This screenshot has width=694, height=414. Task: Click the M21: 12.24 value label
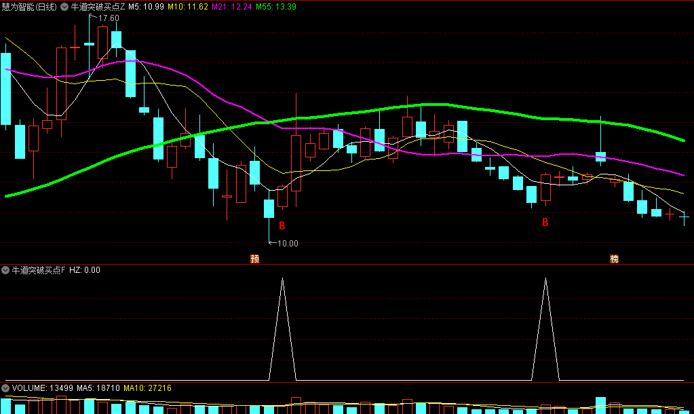pyautogui.click(x=232, y=7)
